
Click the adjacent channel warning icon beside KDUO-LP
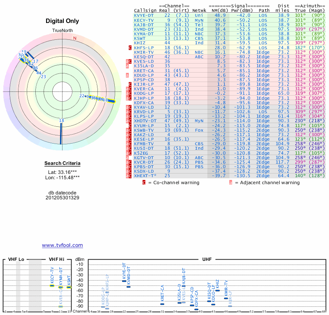pyautogui.click(x=127, y=75)
